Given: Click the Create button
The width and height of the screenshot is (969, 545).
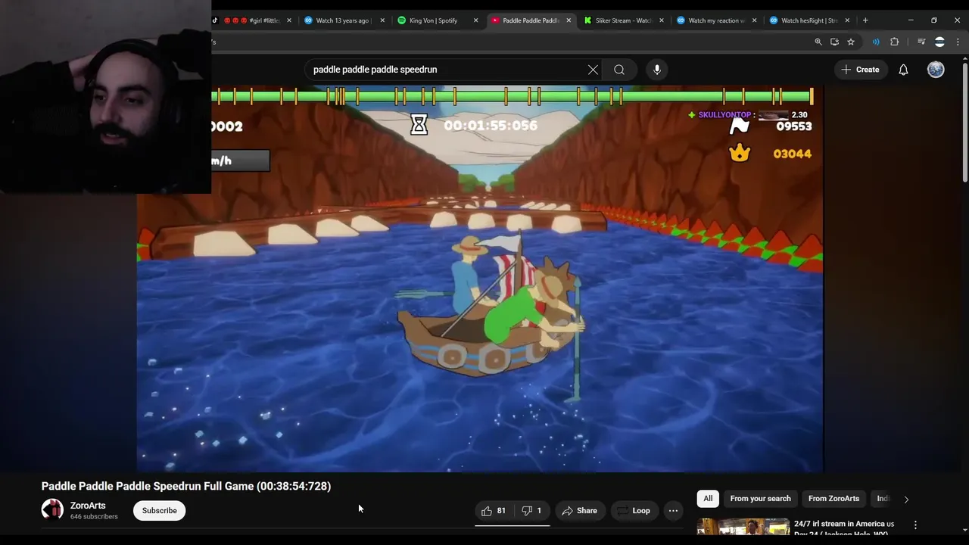Looking at the screenshot, I should click(860, 70).
